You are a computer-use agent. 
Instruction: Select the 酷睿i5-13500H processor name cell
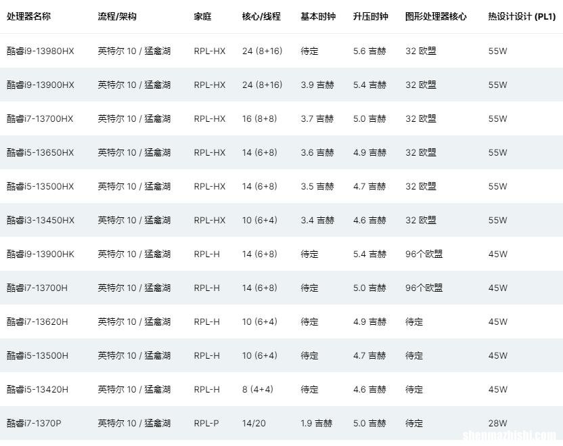[x=37, y=355]
